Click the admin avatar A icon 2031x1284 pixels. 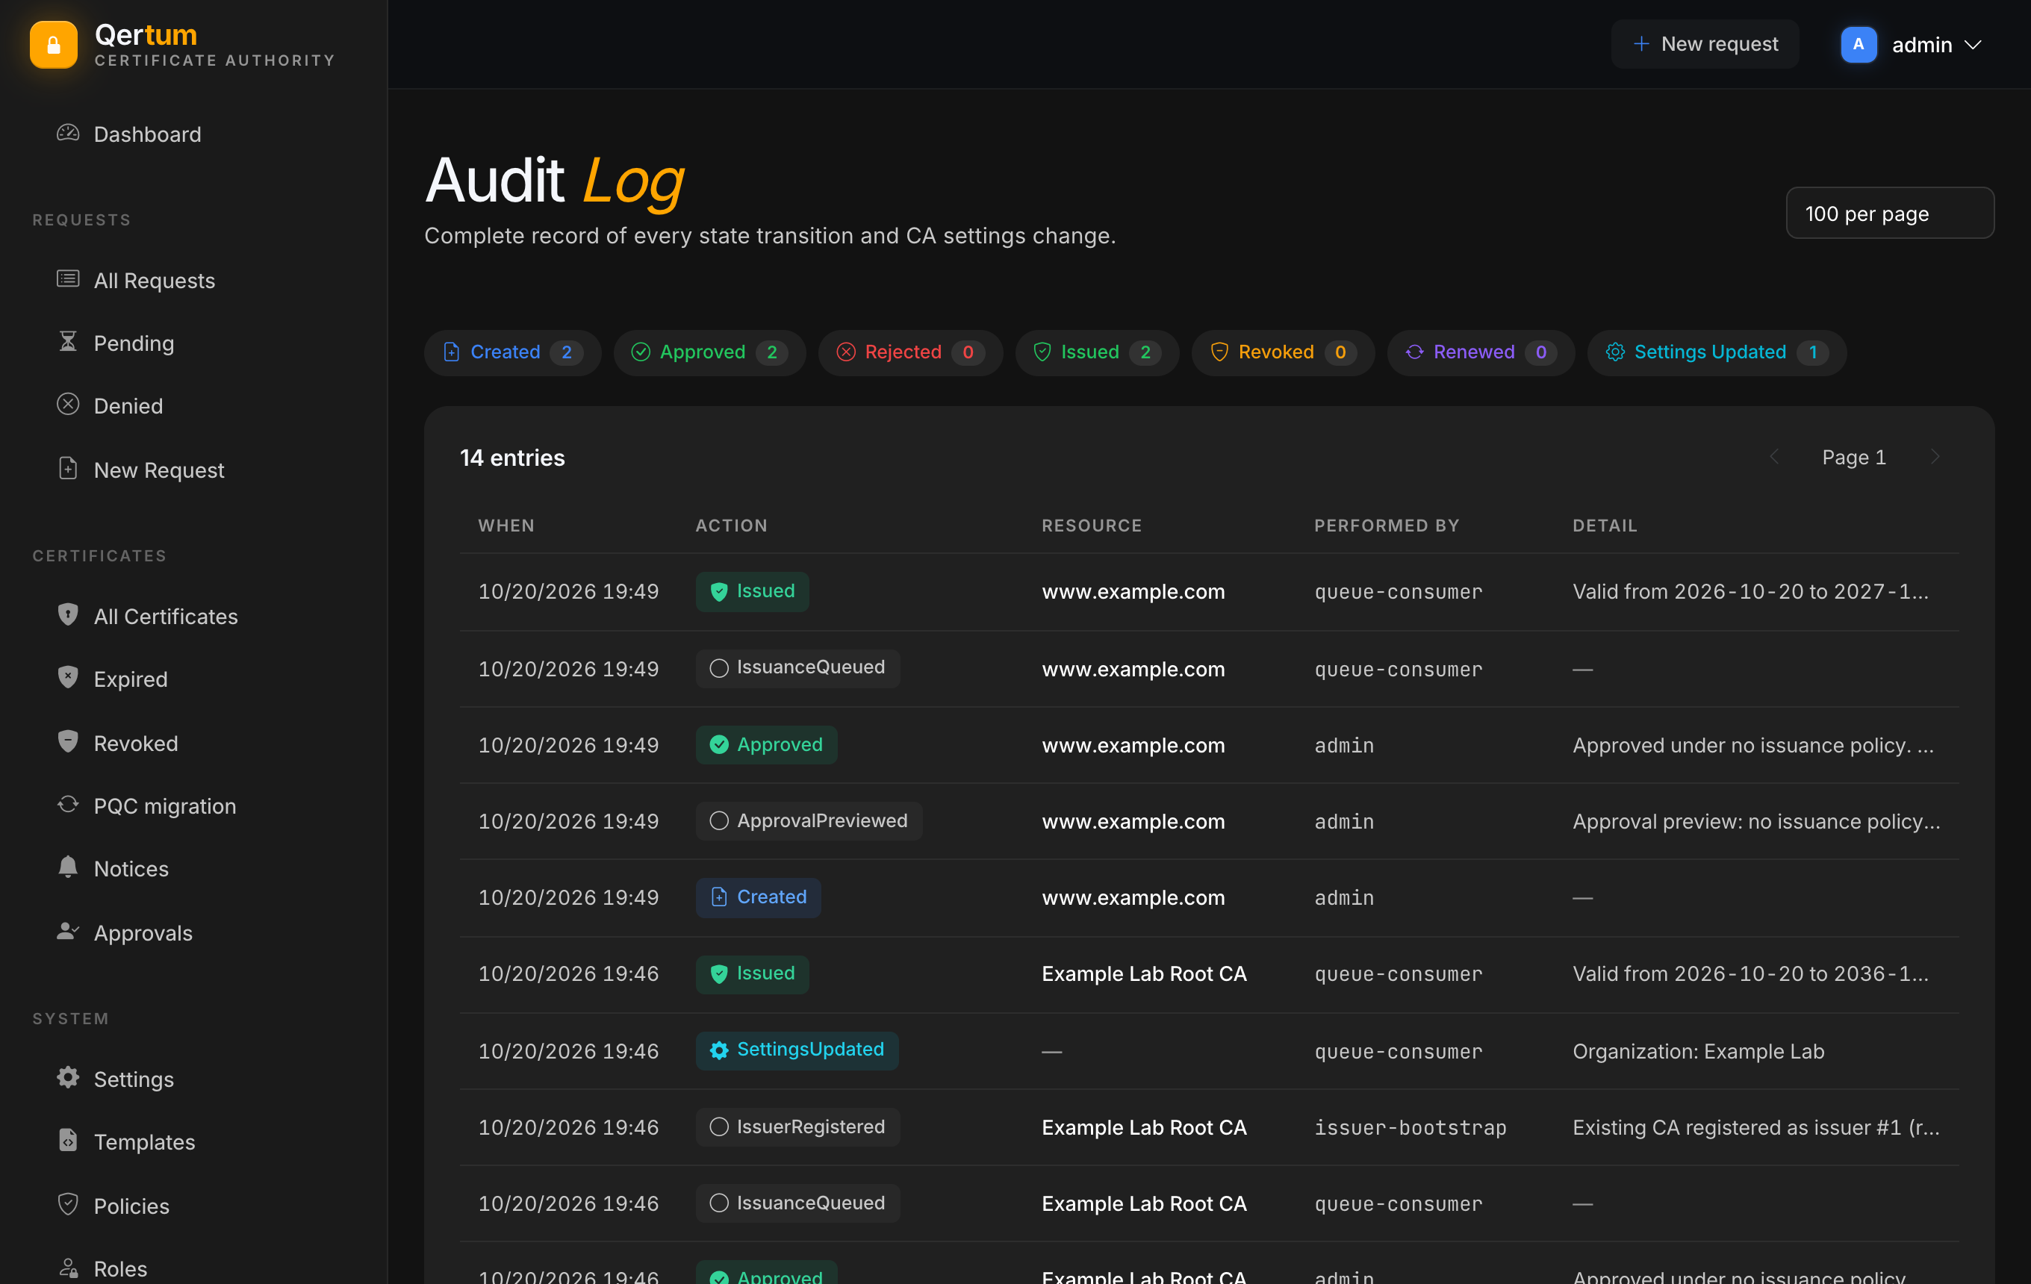point(1858,45)
